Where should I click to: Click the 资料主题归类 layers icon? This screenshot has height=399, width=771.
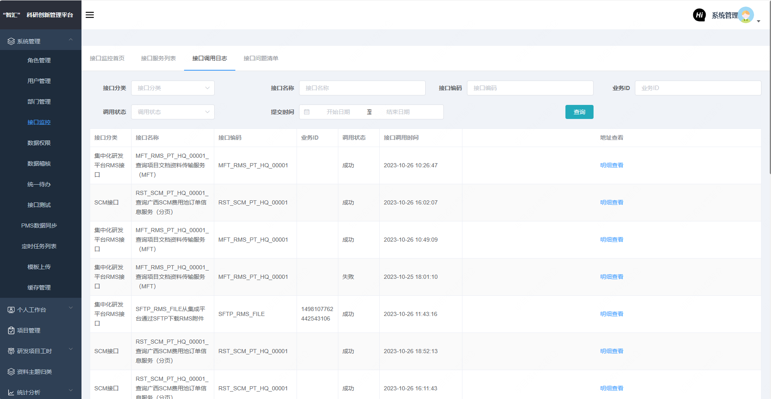tap(11, 372)
